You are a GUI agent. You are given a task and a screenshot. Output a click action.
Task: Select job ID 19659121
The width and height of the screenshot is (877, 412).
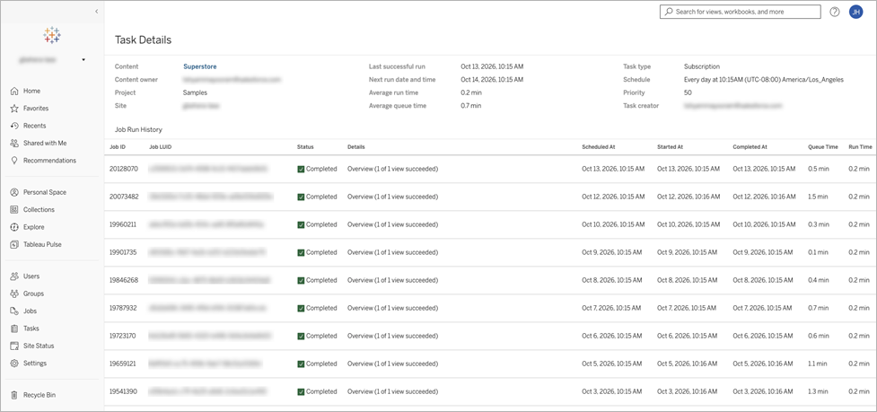tap(122, 364)
